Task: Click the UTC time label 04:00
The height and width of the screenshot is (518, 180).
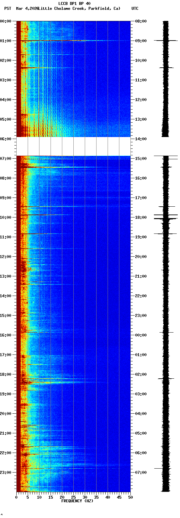Action: click(141, 414)
